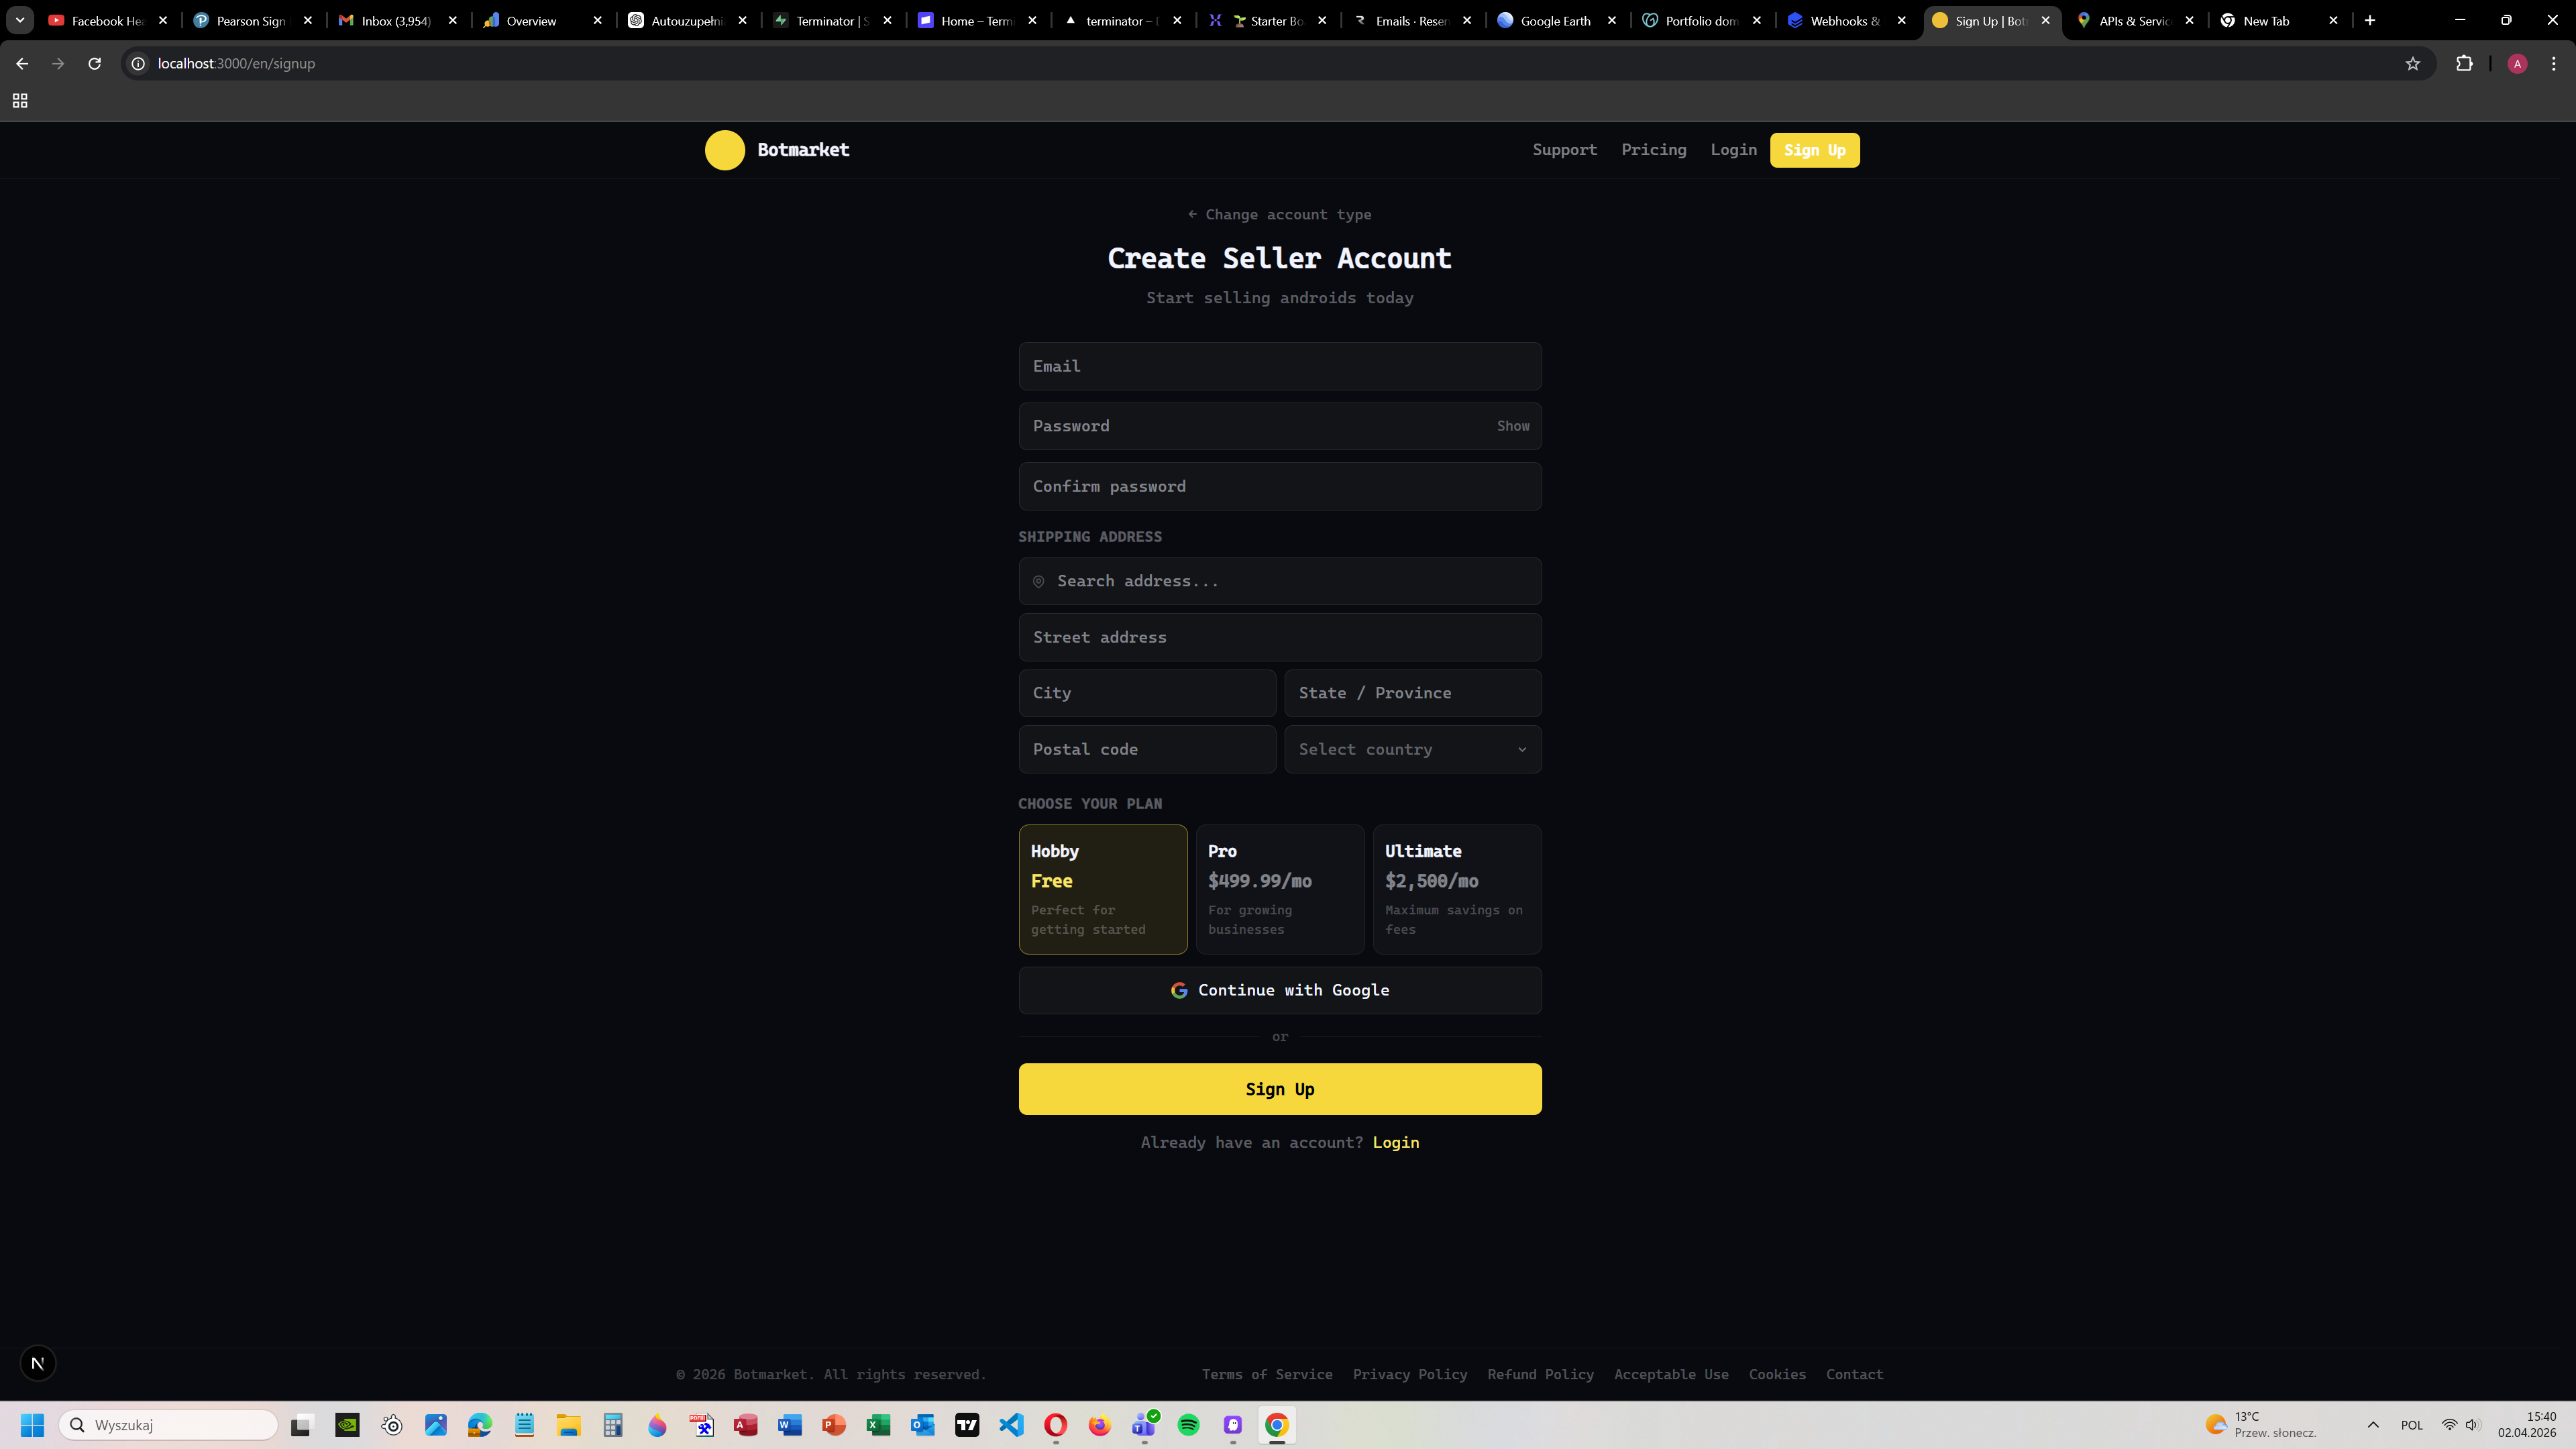Open Visual Studio Code from taskbar

(x=1011, y=1425)
